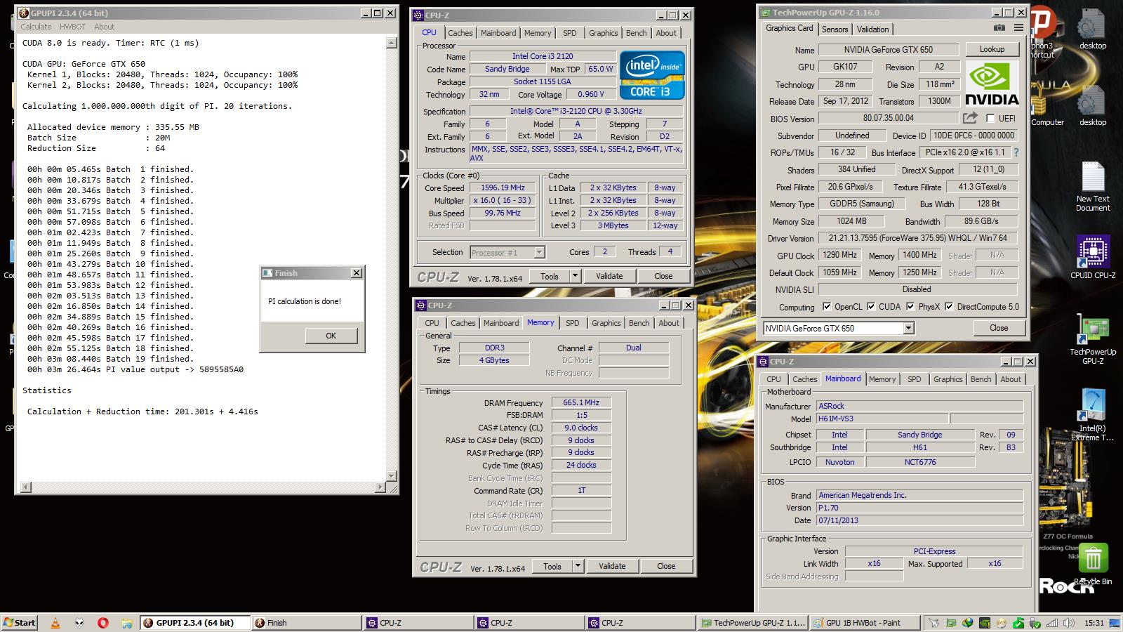Toggle the OpenCL checkbox
Viewport: 1123px width, 632px height.
pos(827,307)
